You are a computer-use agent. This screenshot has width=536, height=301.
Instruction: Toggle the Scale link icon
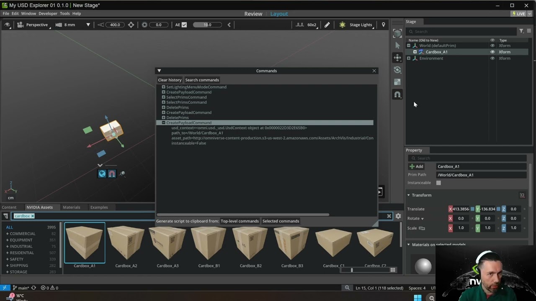tap(422, 228)
